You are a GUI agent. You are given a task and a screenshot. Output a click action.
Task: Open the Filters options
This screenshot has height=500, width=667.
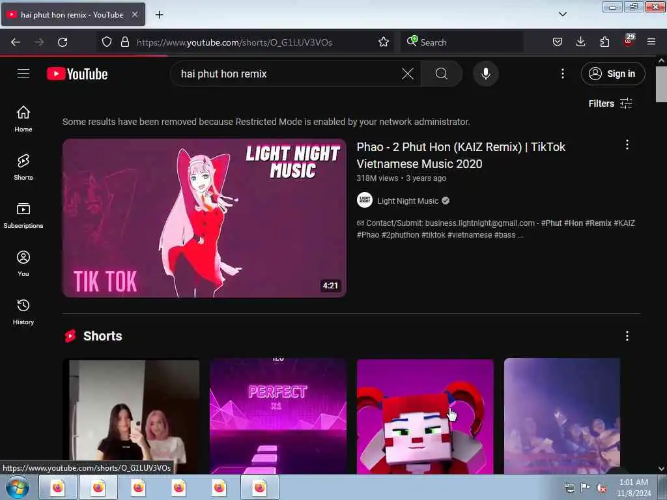(610, 104)
